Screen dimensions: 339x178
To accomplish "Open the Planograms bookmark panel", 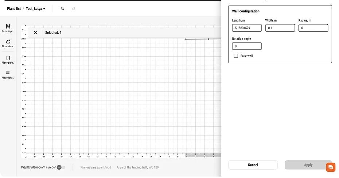I will (8, 59).
